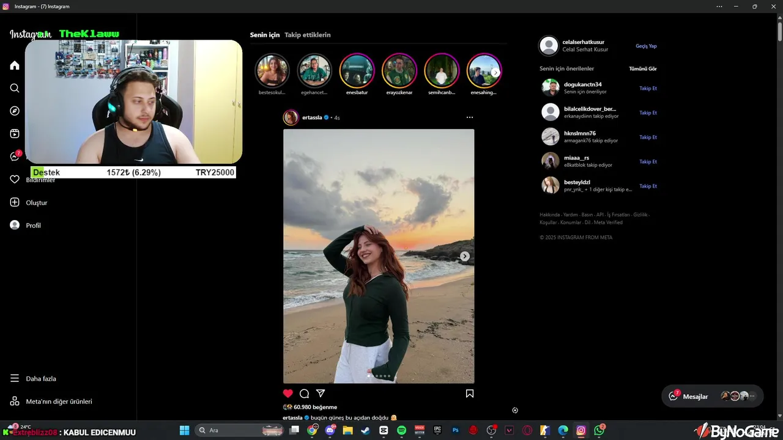Open hknslmnn76 suggested profile
This screenshot has height=440, width=783.
click(580, 133)
